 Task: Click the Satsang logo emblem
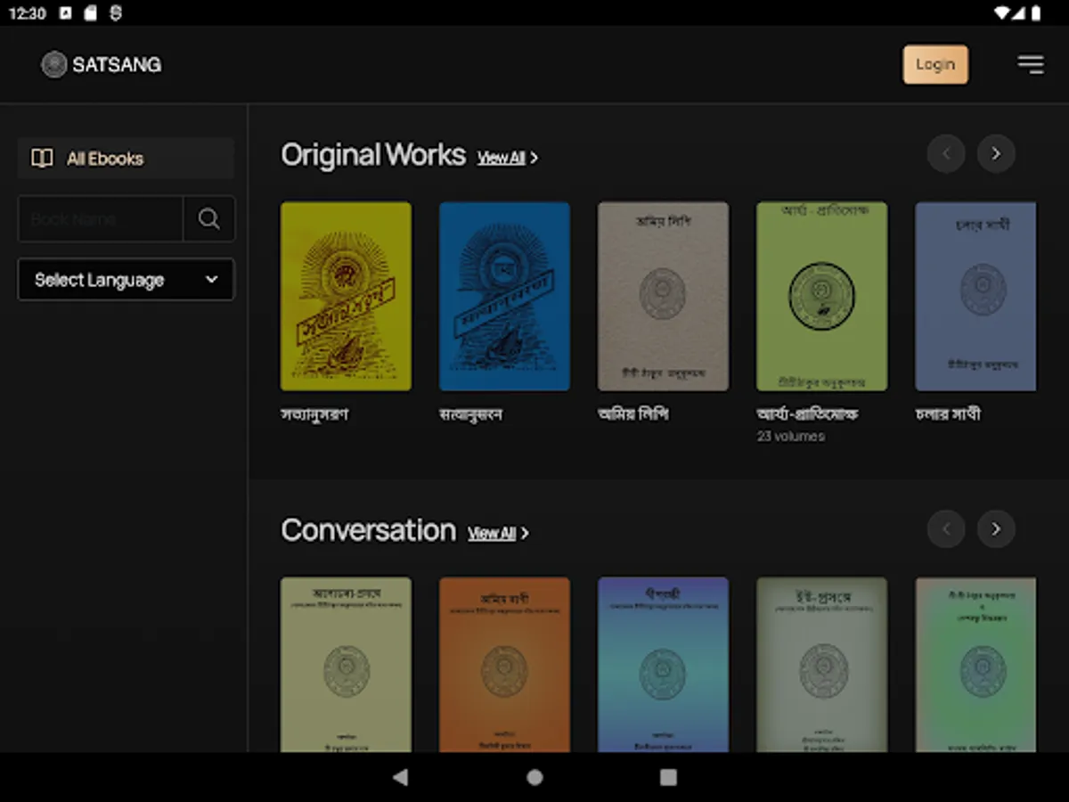[x=54, y=64]
